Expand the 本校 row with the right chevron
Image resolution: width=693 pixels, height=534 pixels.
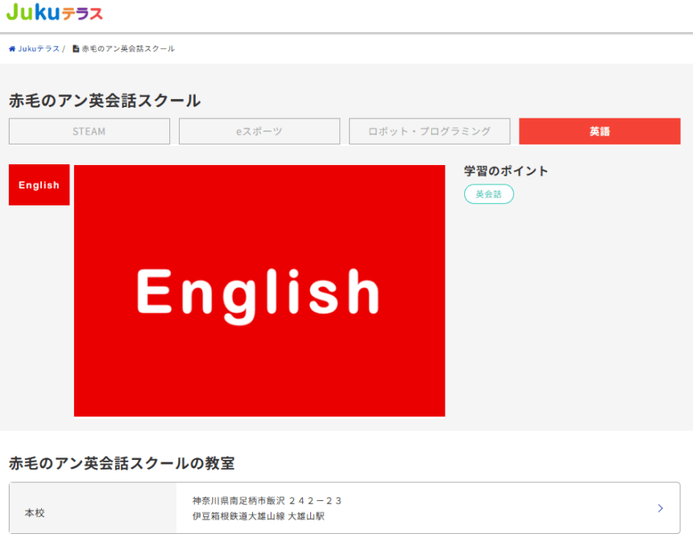pos(660,508)
